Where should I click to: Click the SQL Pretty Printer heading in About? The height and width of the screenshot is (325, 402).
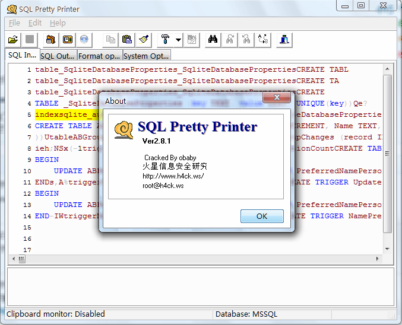pos(197,126)
